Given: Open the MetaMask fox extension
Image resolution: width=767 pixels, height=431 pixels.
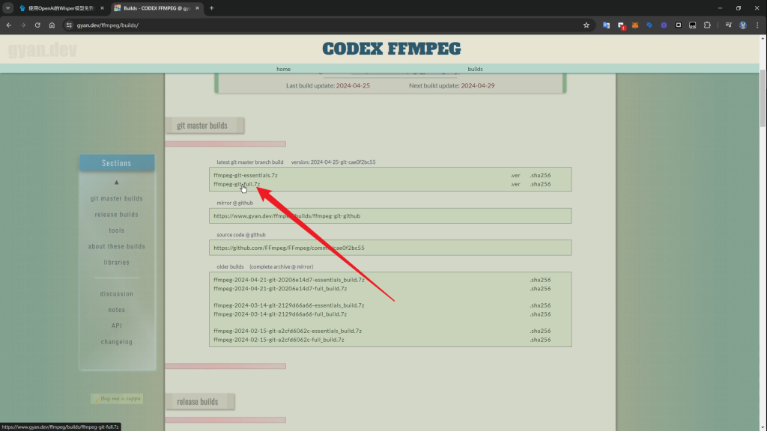Looking at the screenshot, I should coord(636,25).
